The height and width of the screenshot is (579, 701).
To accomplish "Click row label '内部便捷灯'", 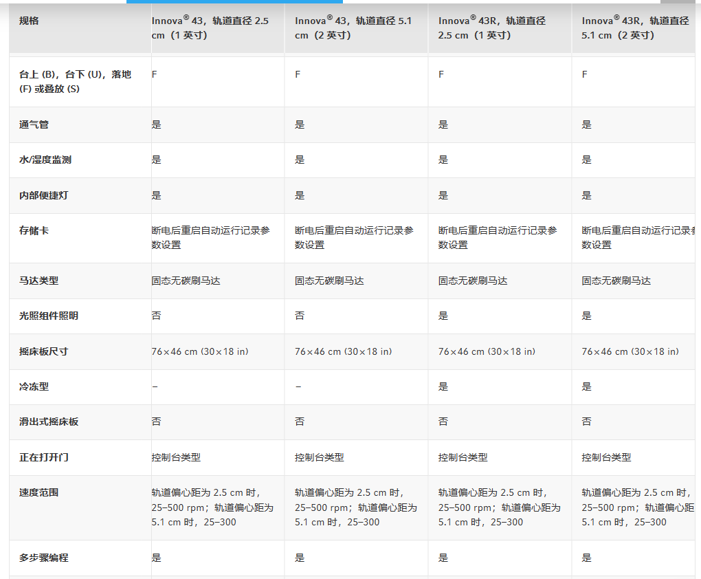I will 44,195.
